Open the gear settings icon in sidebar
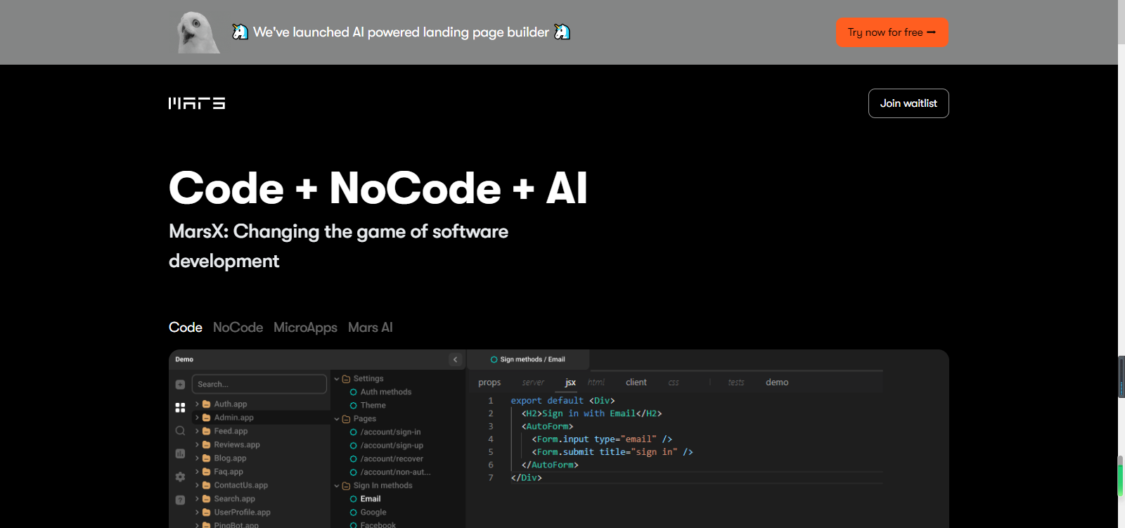This screenshot has height=528, width=1125. (x=180, y=477)
